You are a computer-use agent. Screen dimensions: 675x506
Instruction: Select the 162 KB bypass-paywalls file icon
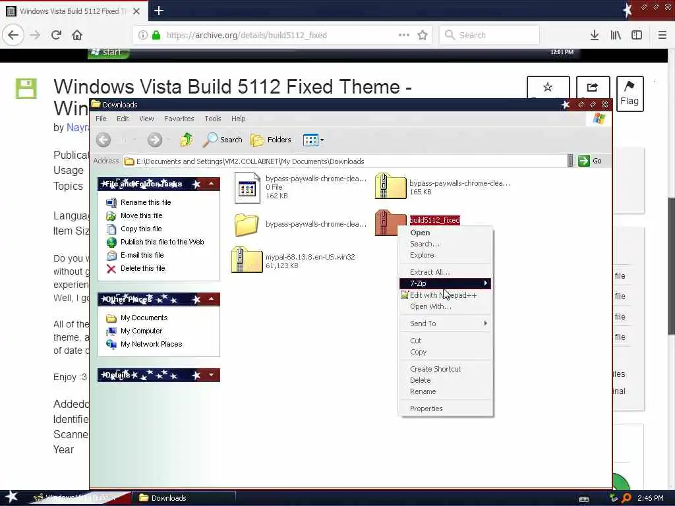coord(247,188)
